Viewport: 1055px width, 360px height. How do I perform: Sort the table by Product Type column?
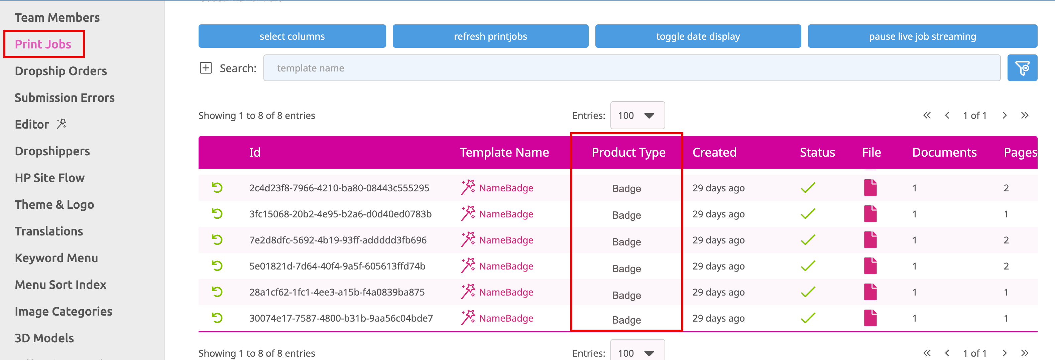coord(628,152)
